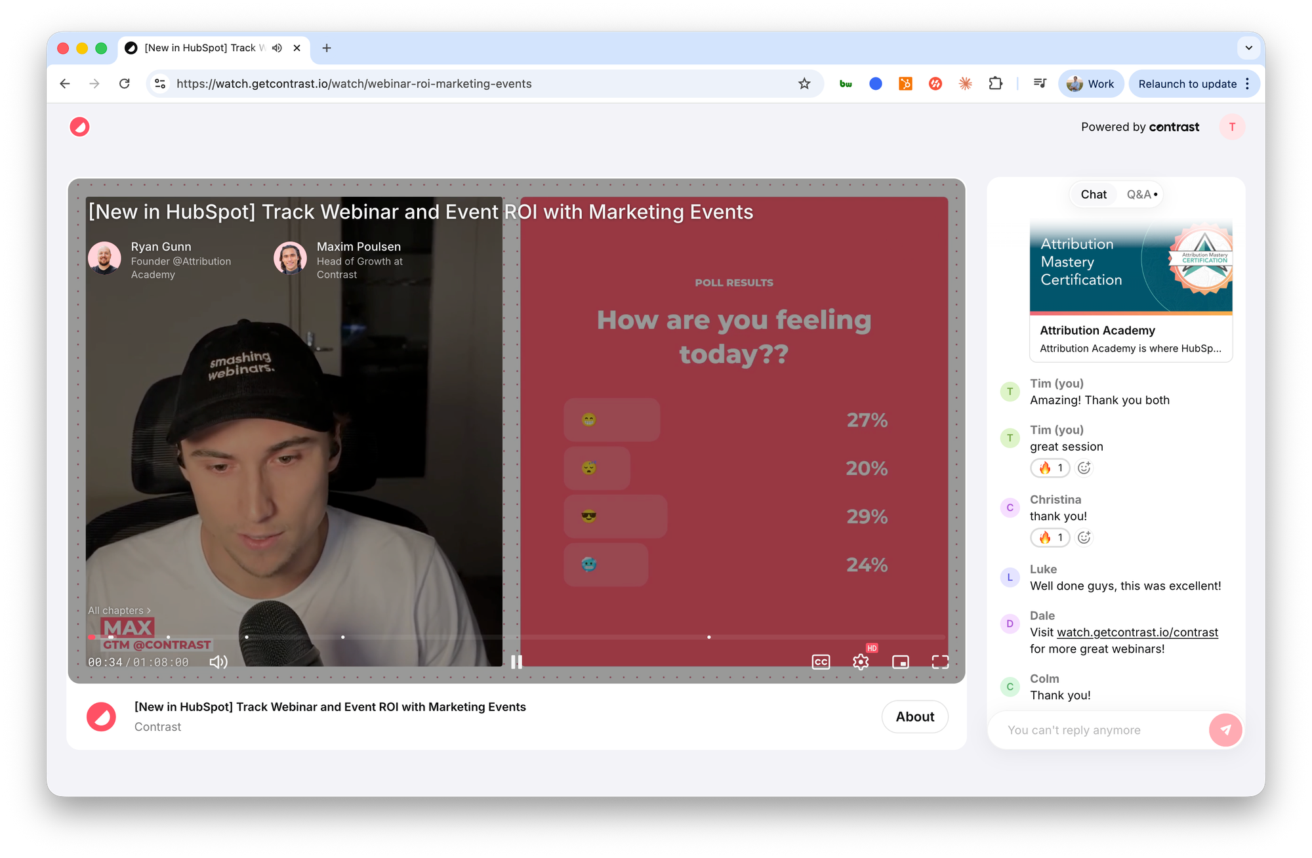Go forward in browser history
This screenshot has width=1312, height=858.
point(94,83)
